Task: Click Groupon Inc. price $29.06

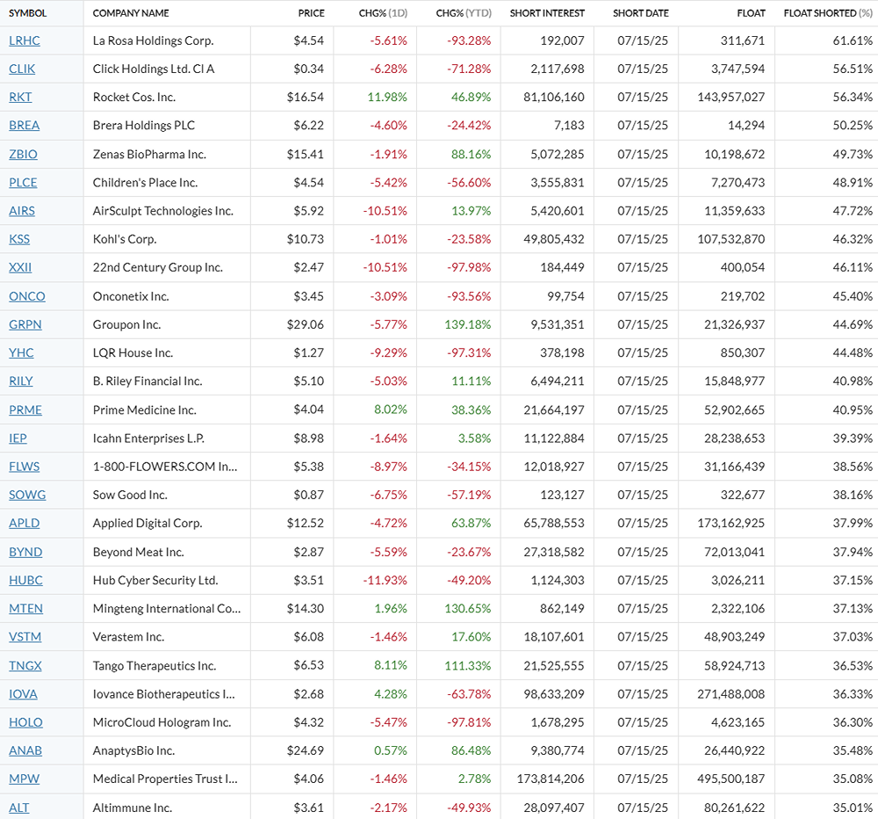Action: point(306,324)
